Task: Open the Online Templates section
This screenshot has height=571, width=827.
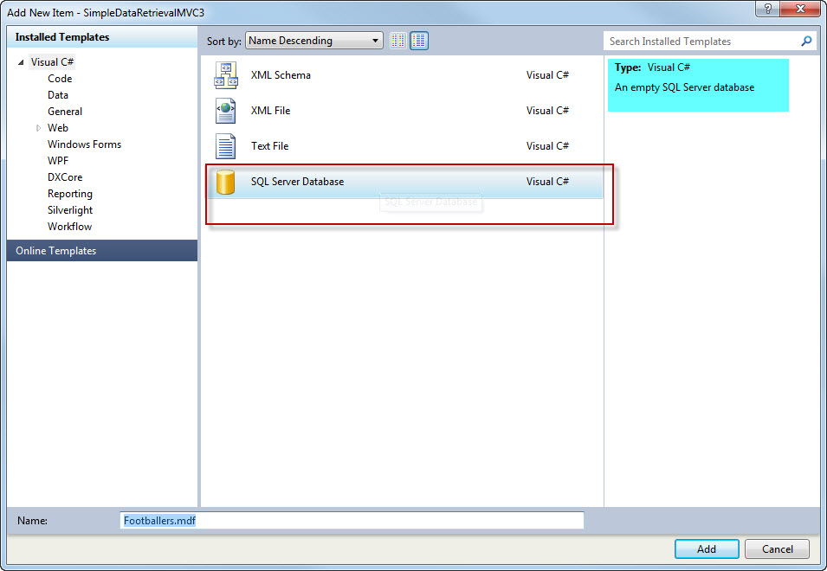Action: tap(56, 251)
